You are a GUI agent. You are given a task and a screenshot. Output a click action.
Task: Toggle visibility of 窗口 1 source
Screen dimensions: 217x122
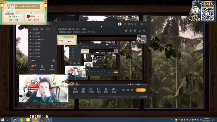[30, 50]
